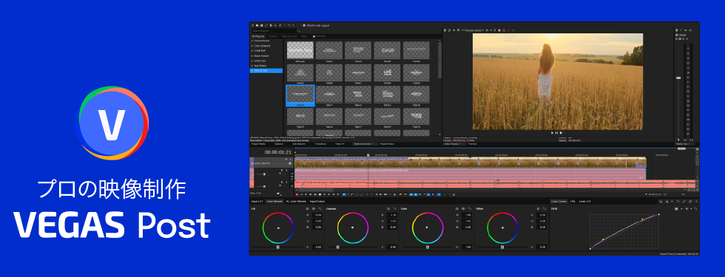
Task: Open Master bus audio properties gear
Action: tap(676, 30)
